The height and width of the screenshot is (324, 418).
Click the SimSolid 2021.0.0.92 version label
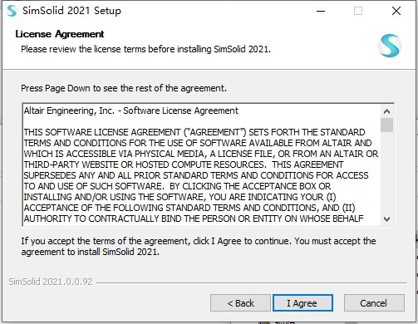click(x=51, y=282)
